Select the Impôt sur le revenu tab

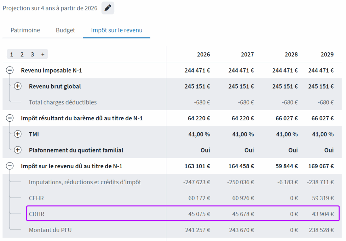tap(117, 30)
